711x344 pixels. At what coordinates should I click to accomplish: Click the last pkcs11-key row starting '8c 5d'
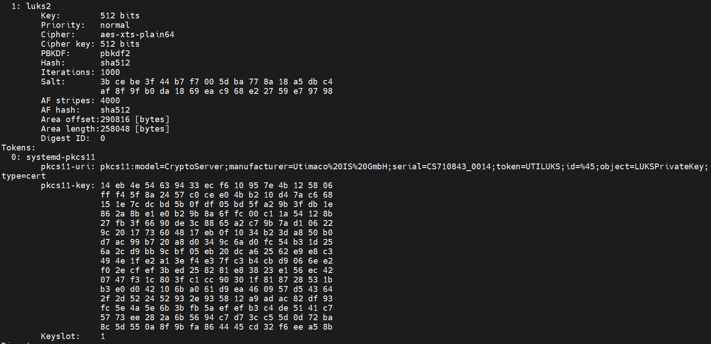click(216, 327)
